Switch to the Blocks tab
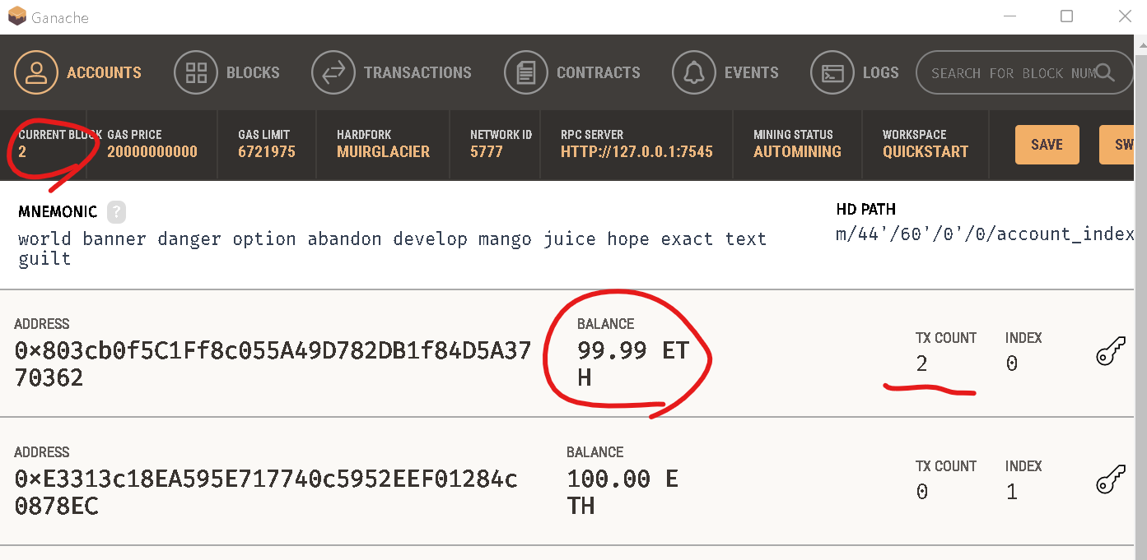Image resolution: width=1147 pixels, height=560 pixels. pos(227,72)
